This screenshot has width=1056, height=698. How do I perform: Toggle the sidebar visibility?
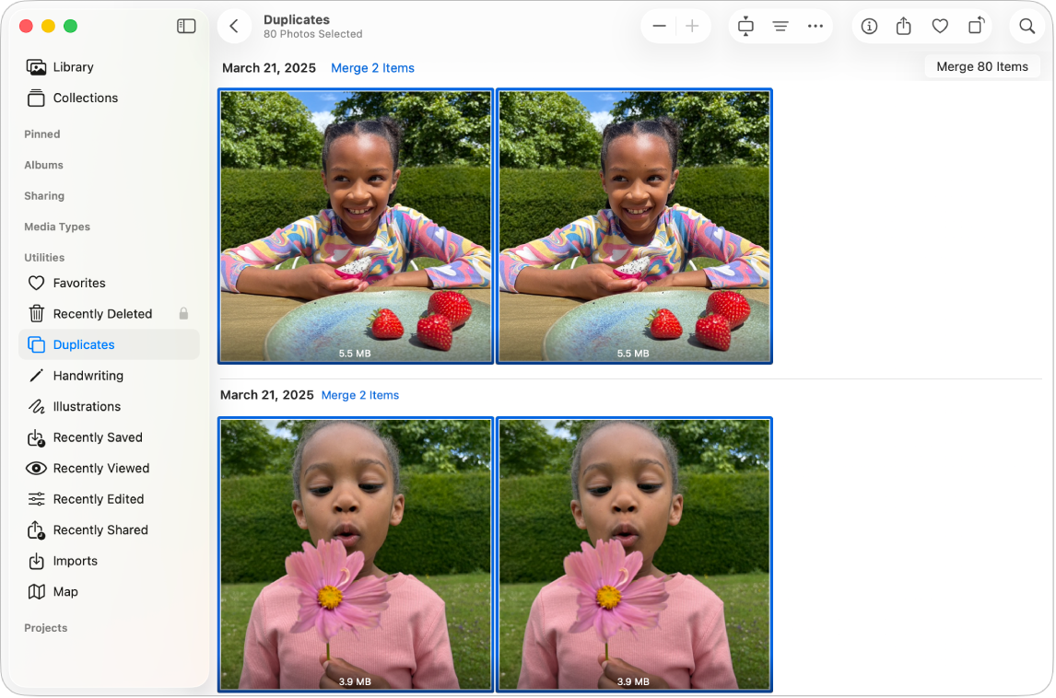[186, 26]
